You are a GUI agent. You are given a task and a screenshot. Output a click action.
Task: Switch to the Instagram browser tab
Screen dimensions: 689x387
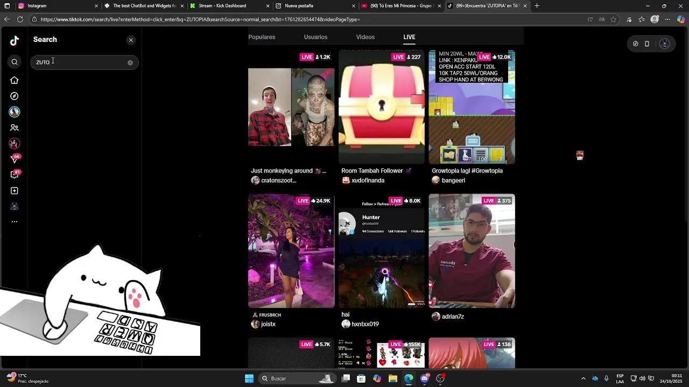coord(57,6)
